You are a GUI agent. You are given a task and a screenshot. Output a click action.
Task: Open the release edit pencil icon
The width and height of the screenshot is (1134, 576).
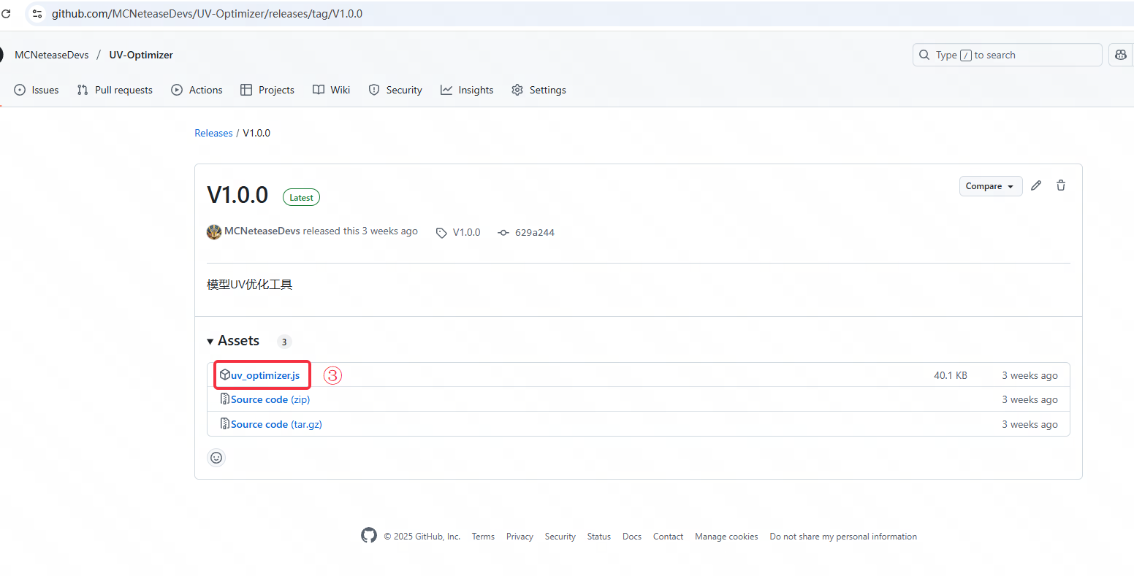[x=1036, y=185]
